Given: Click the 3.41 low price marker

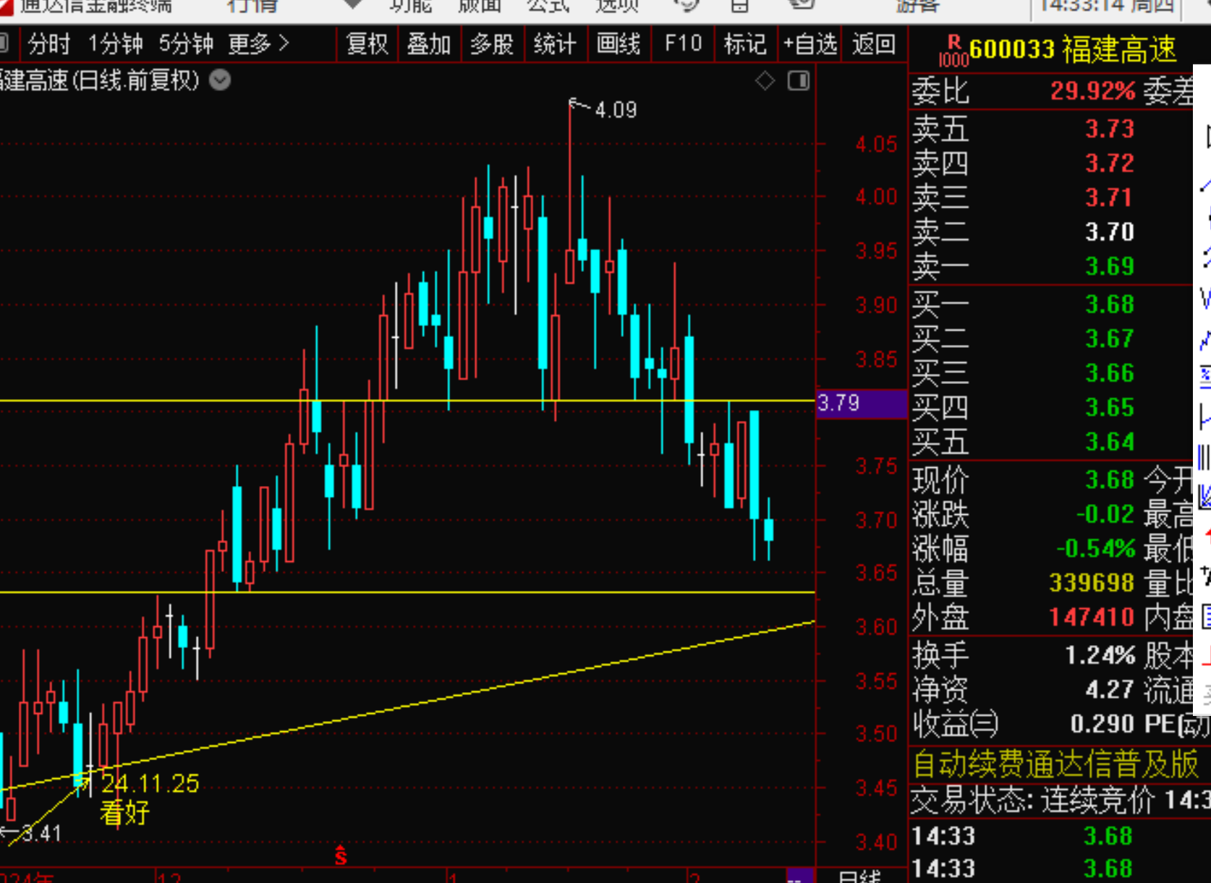Looking at the screenshot, I should click(41, 833).
